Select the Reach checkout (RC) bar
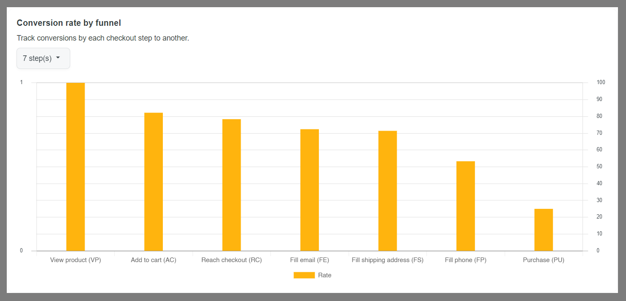 (x=231, y=185)
